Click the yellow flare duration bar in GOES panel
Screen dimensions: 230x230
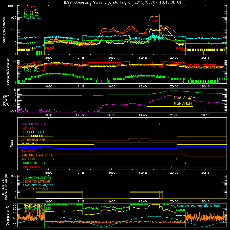tap(170, 106)
